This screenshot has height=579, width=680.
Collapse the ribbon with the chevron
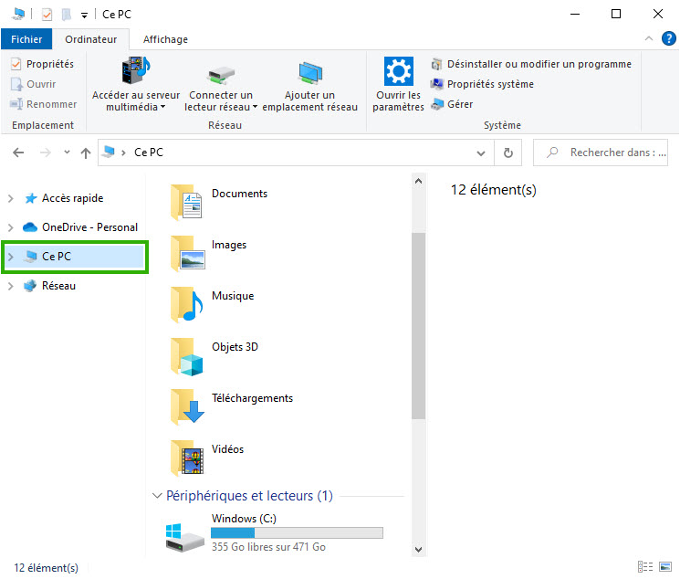(649, 38)
